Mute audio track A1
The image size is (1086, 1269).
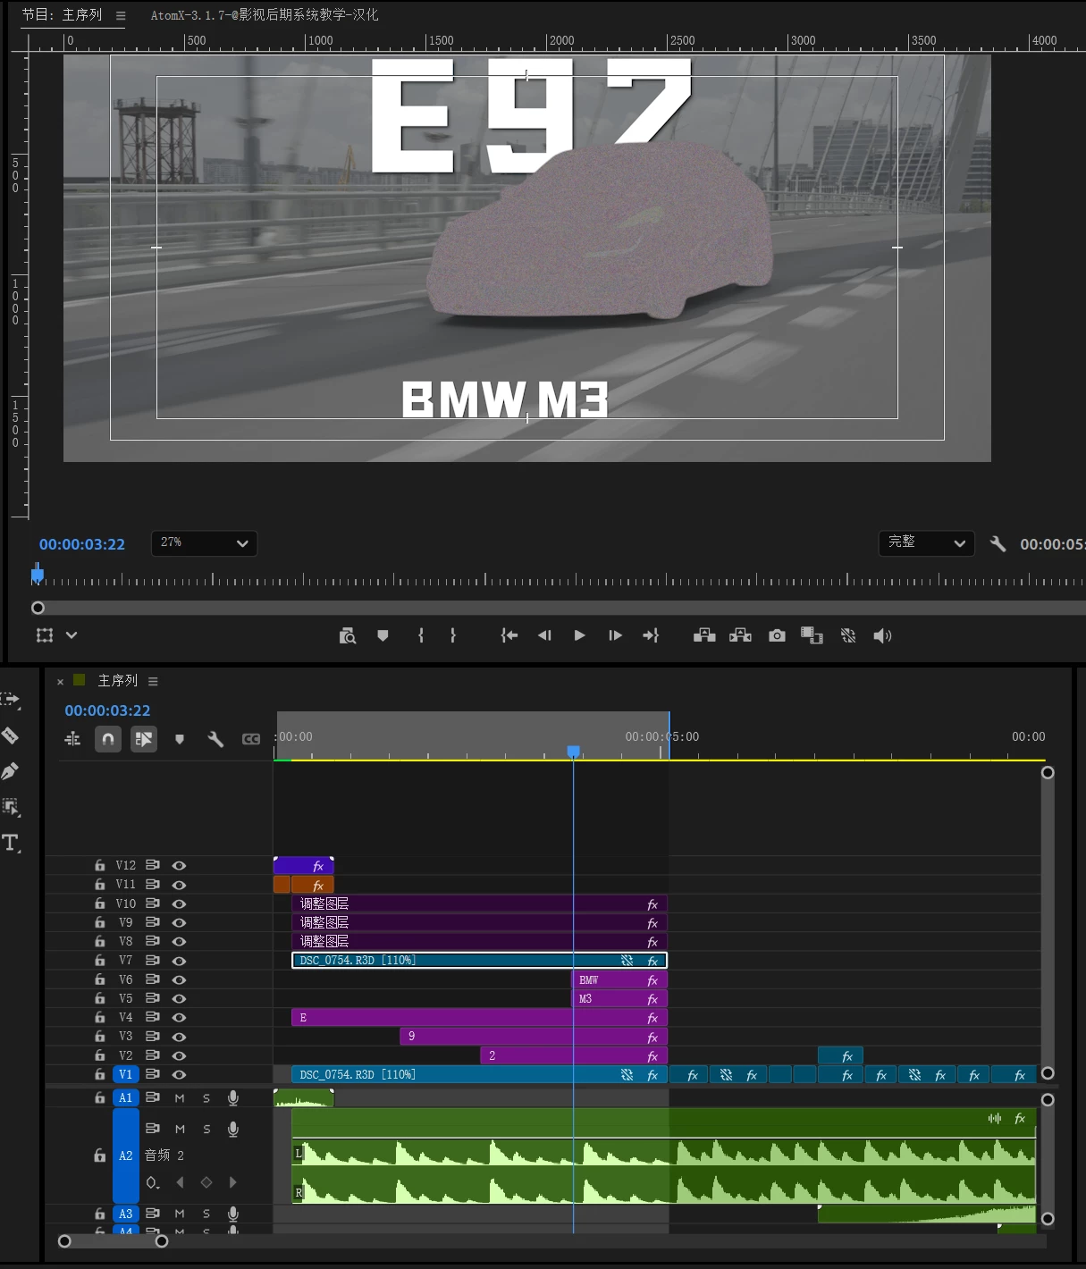[x=180, y=1097]
